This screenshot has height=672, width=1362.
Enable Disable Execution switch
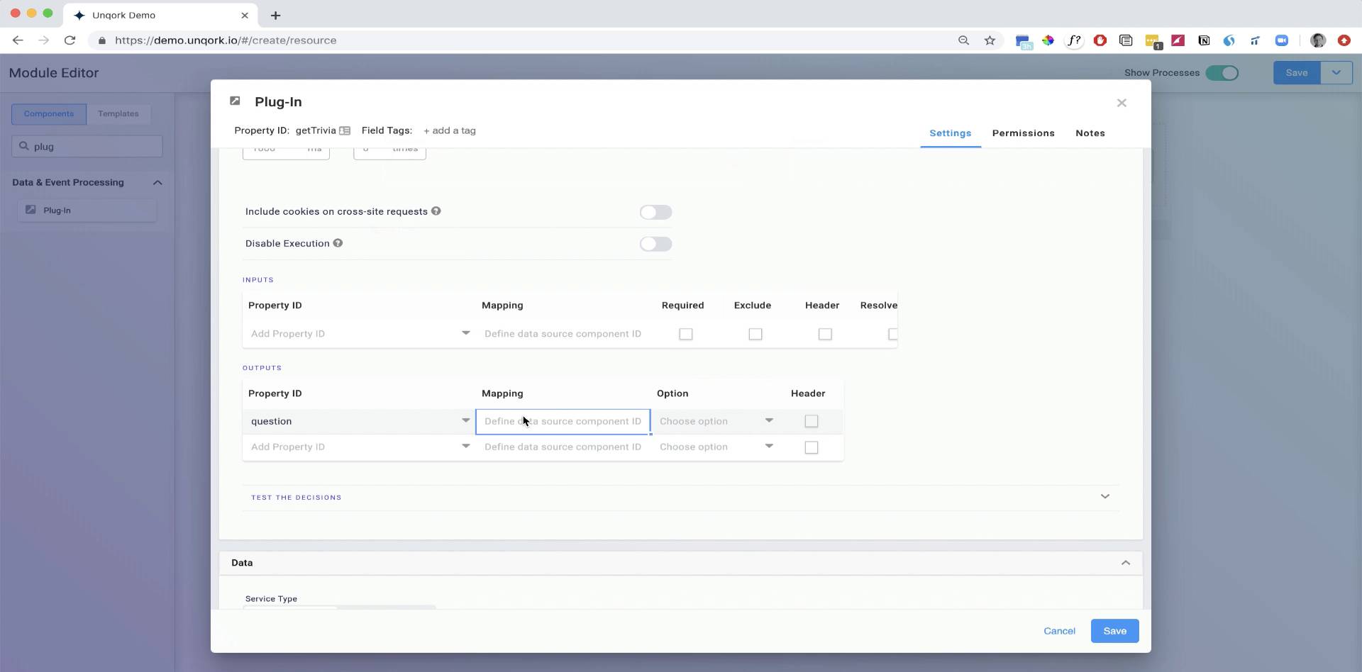(x=655, y=244)
